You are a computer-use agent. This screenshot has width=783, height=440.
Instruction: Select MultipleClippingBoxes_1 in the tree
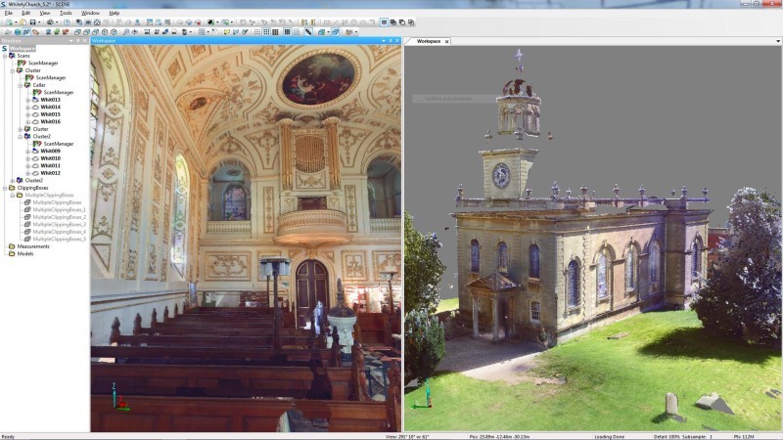pyautogui.click(x=59, y=210)
